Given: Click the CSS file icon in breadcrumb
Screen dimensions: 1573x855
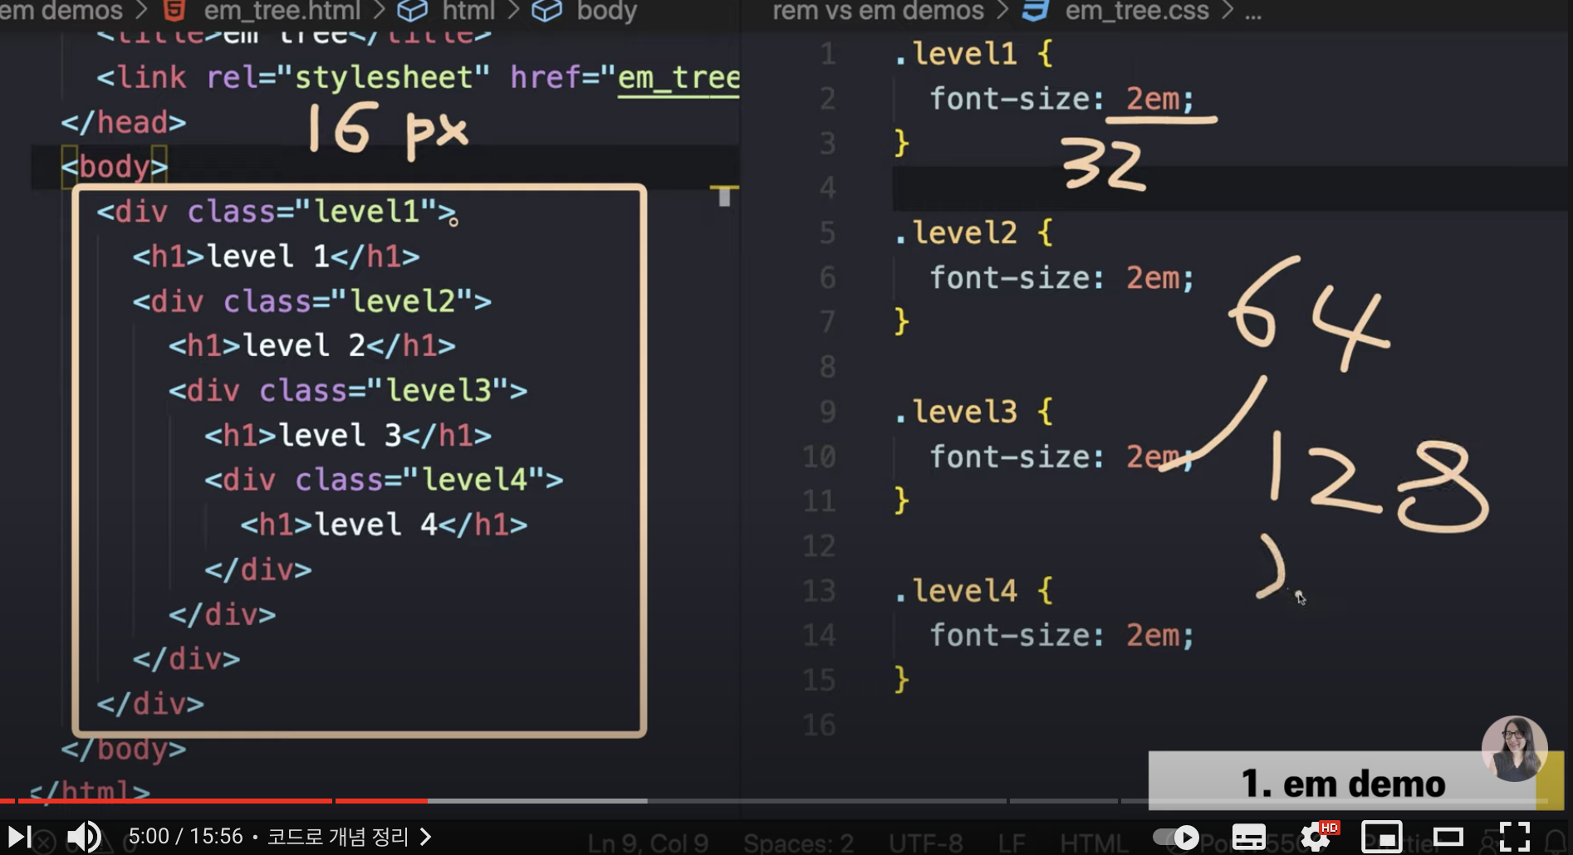Looking at the screenshot, I should point(1035,11).
